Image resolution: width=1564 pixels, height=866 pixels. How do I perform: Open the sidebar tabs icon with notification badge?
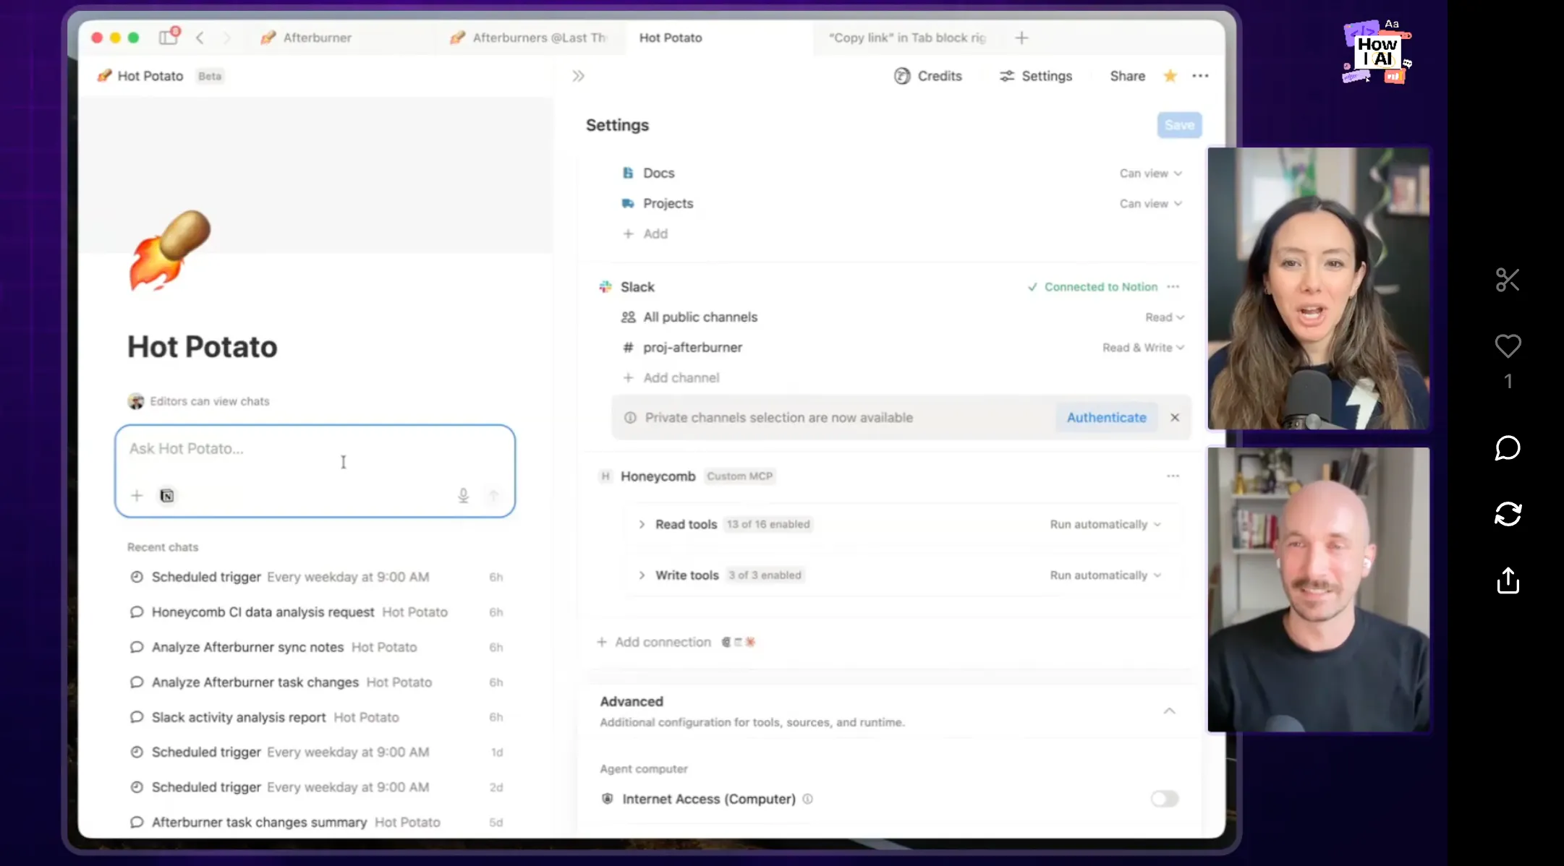point(168,36)
